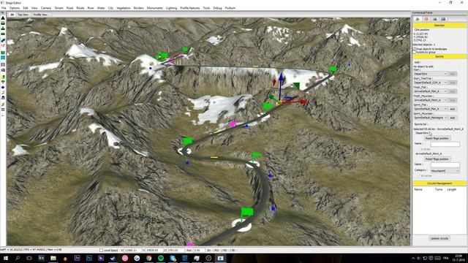Open first green tab icon in Contextual Panel
This screenshot has height=263, width=468.
418,19
